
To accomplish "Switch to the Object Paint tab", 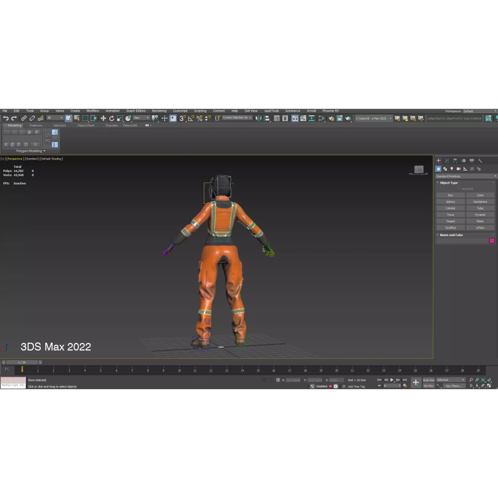I will (x=86, y=125).
